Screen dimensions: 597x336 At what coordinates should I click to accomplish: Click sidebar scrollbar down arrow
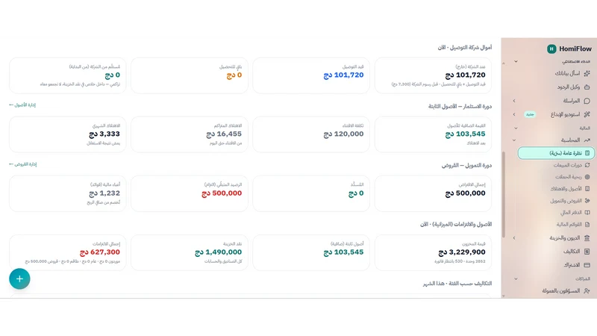coord(504,296)
